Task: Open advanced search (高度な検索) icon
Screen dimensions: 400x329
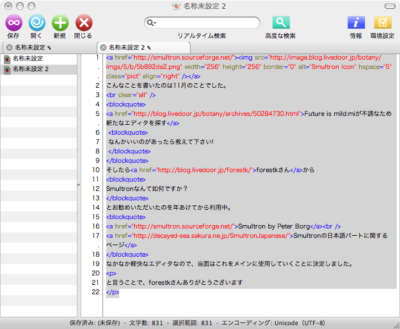Action: tap(281, 23)
